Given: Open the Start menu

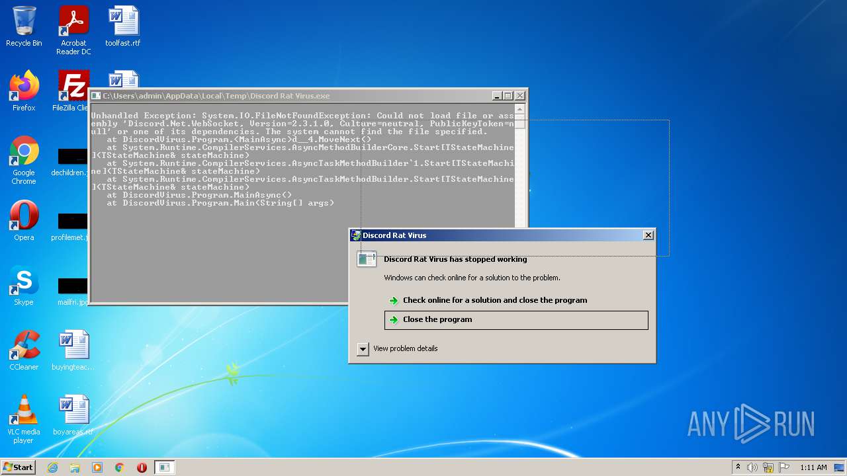Looking at the screenshot, I should [18, 467].
